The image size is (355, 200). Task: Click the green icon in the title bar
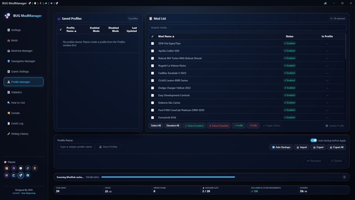pyautogui.click(x=325, y=3)
